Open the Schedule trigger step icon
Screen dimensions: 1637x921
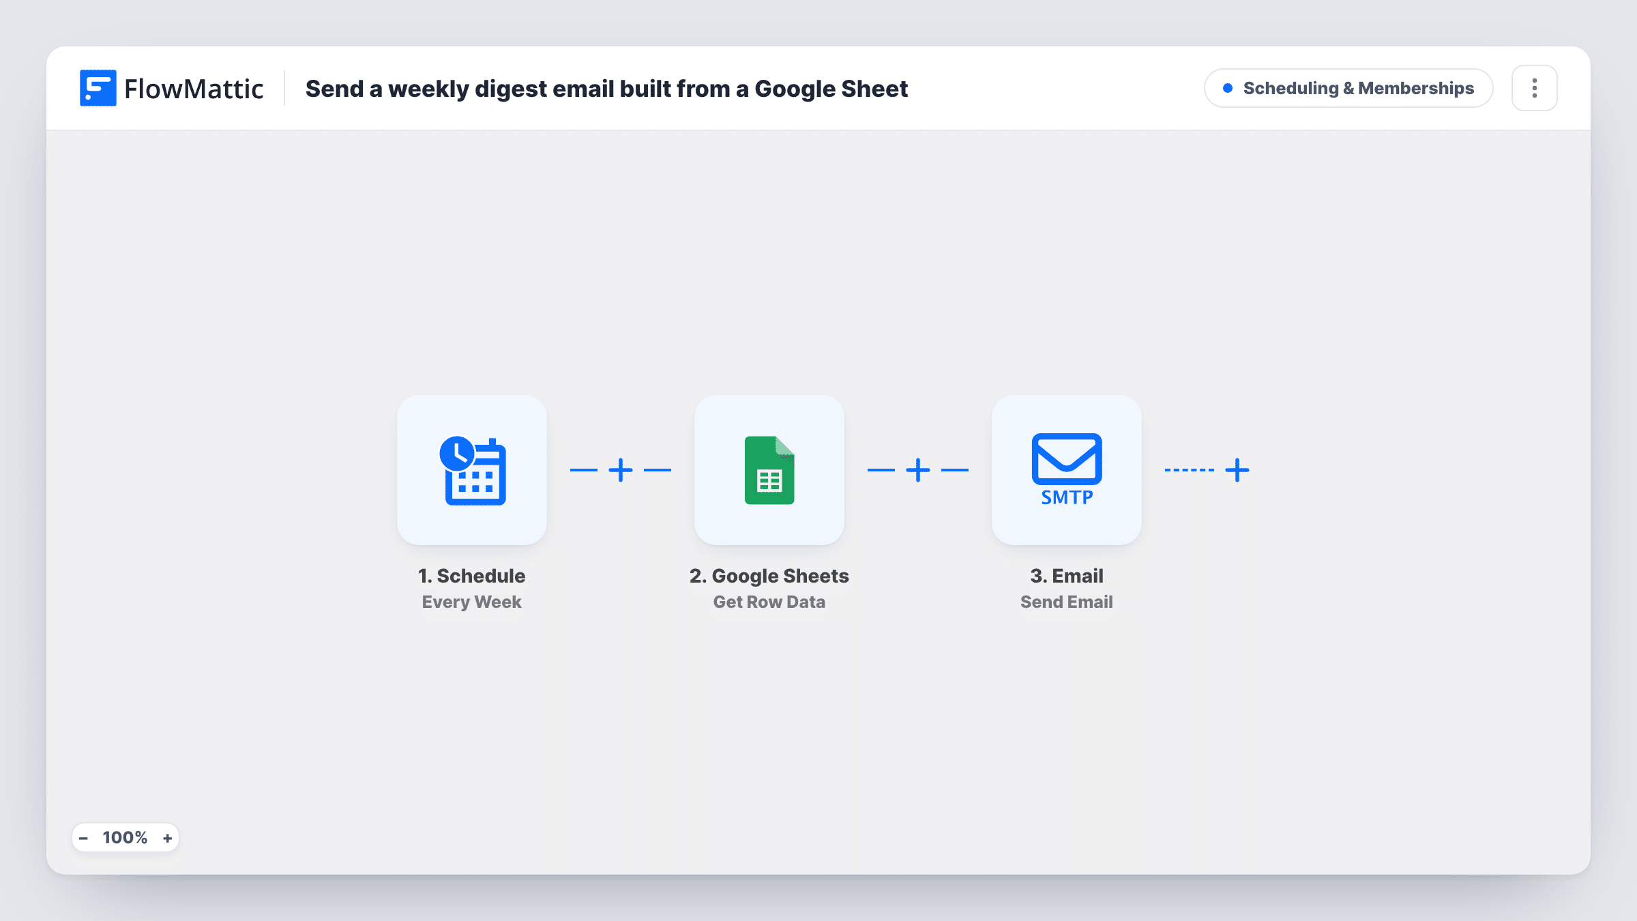[x=472, y=470]
